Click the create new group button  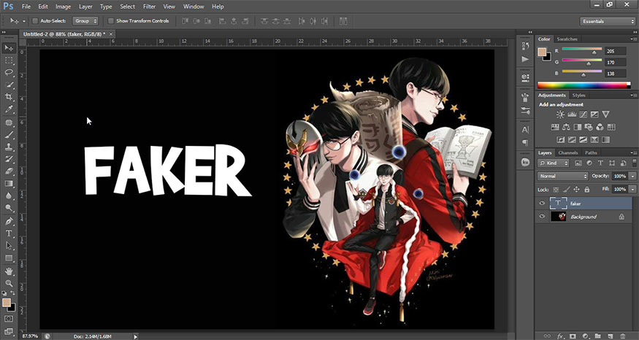pos(597,336)
